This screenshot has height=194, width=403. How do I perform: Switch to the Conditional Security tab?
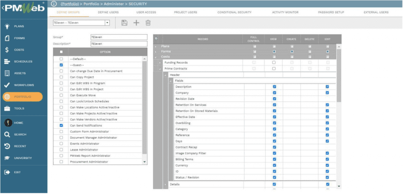point(235,12)
